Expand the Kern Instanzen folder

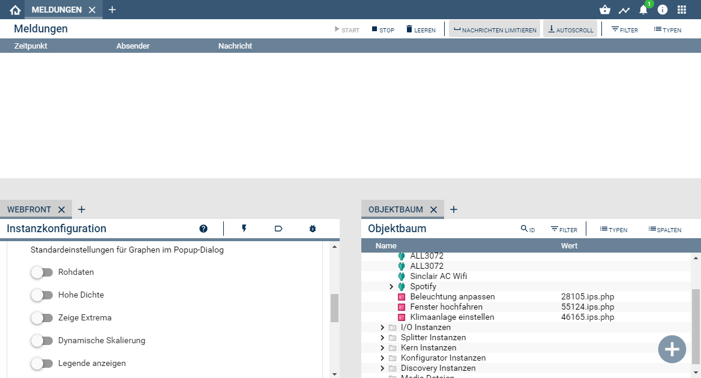(x=382, y=348)
